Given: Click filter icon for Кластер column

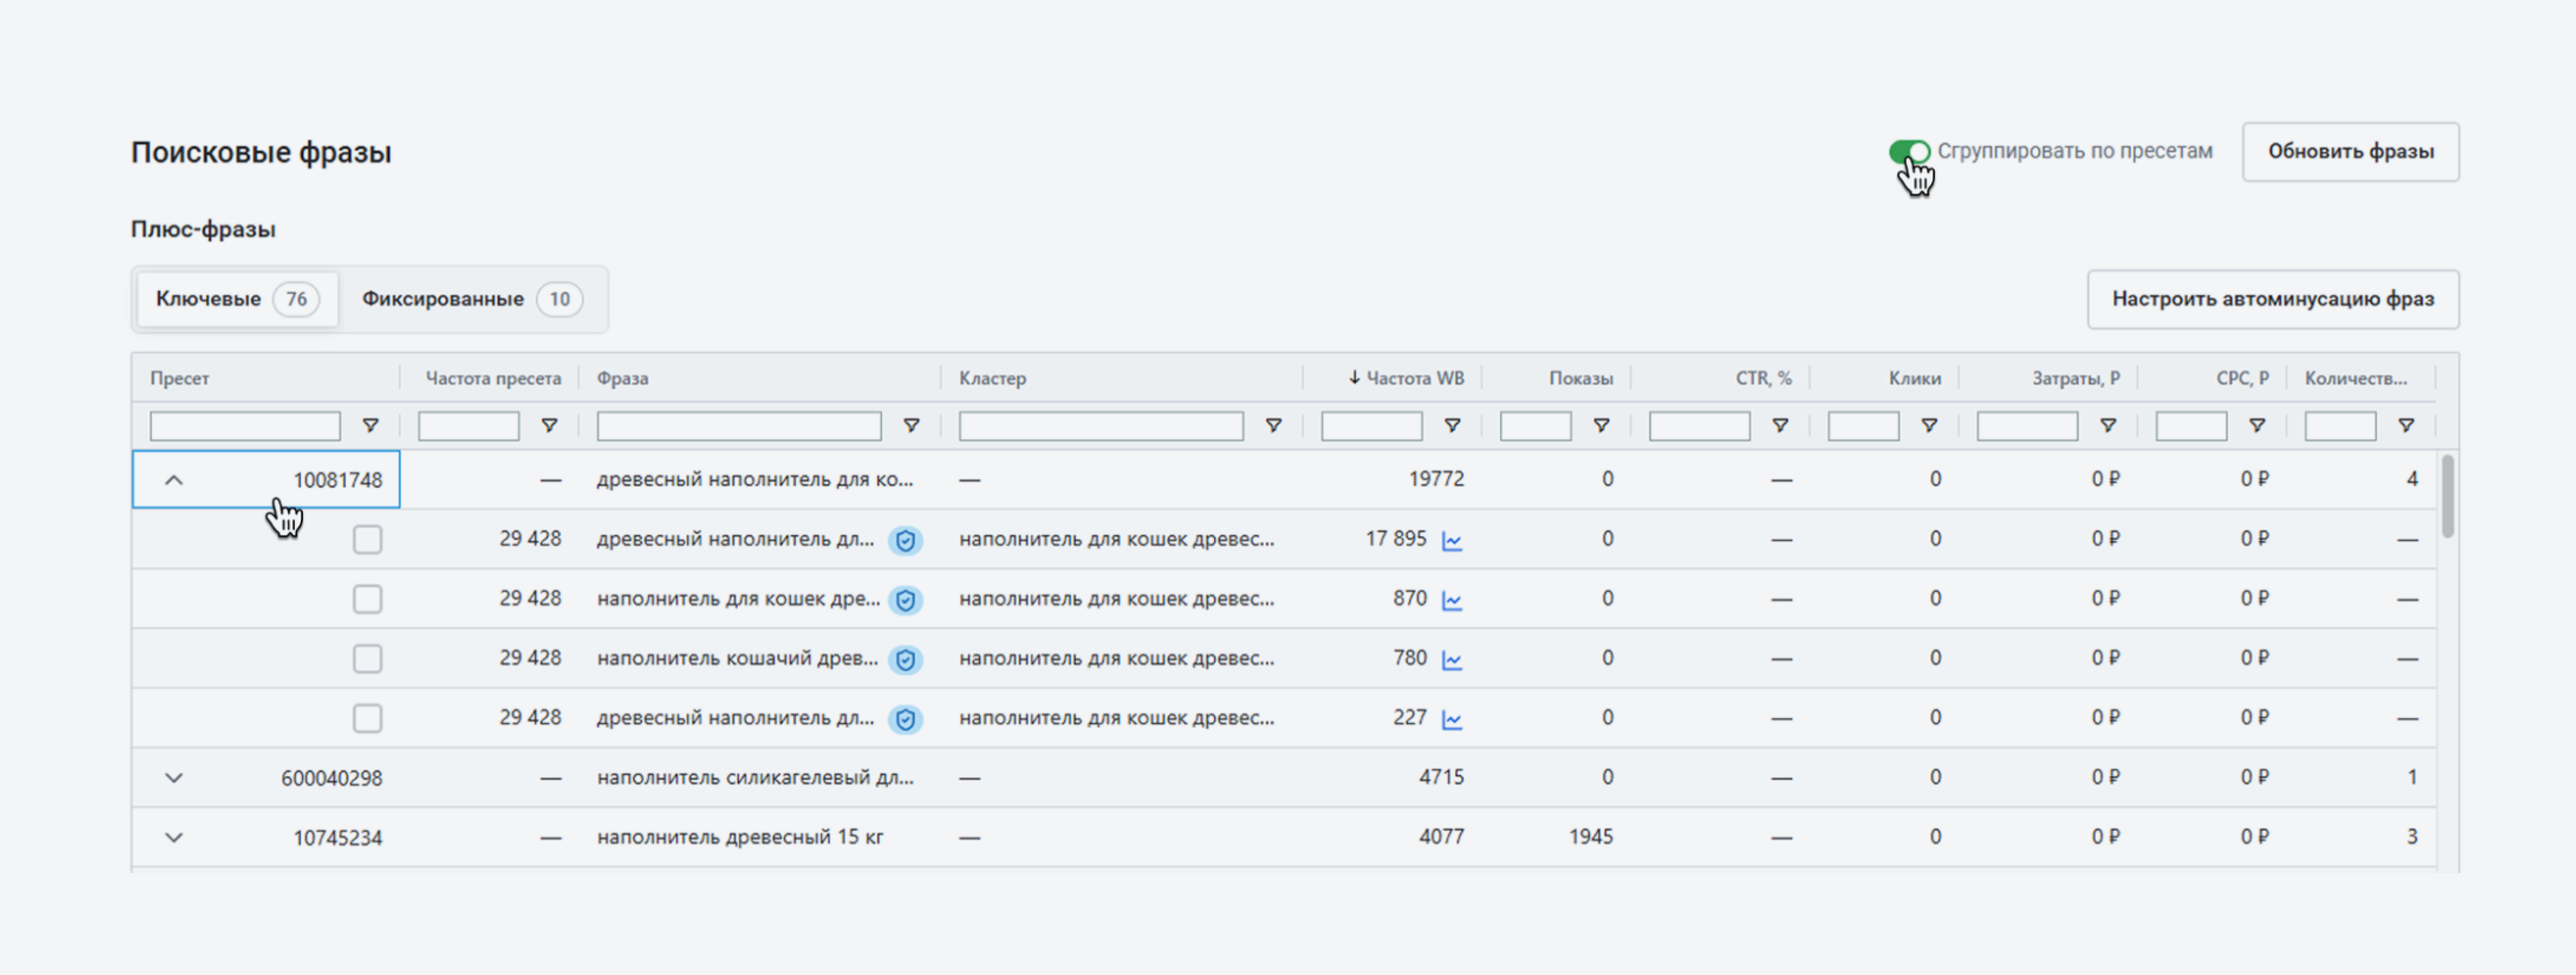Looking at the screenshot, I should (1273, 426).
